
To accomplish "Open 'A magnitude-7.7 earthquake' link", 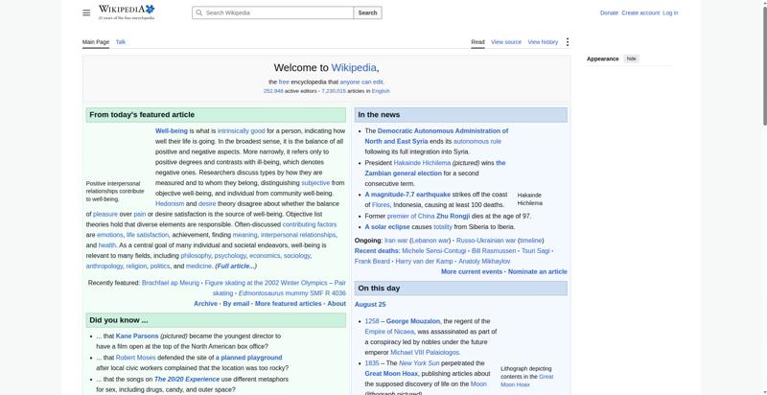I will point(407,195).
